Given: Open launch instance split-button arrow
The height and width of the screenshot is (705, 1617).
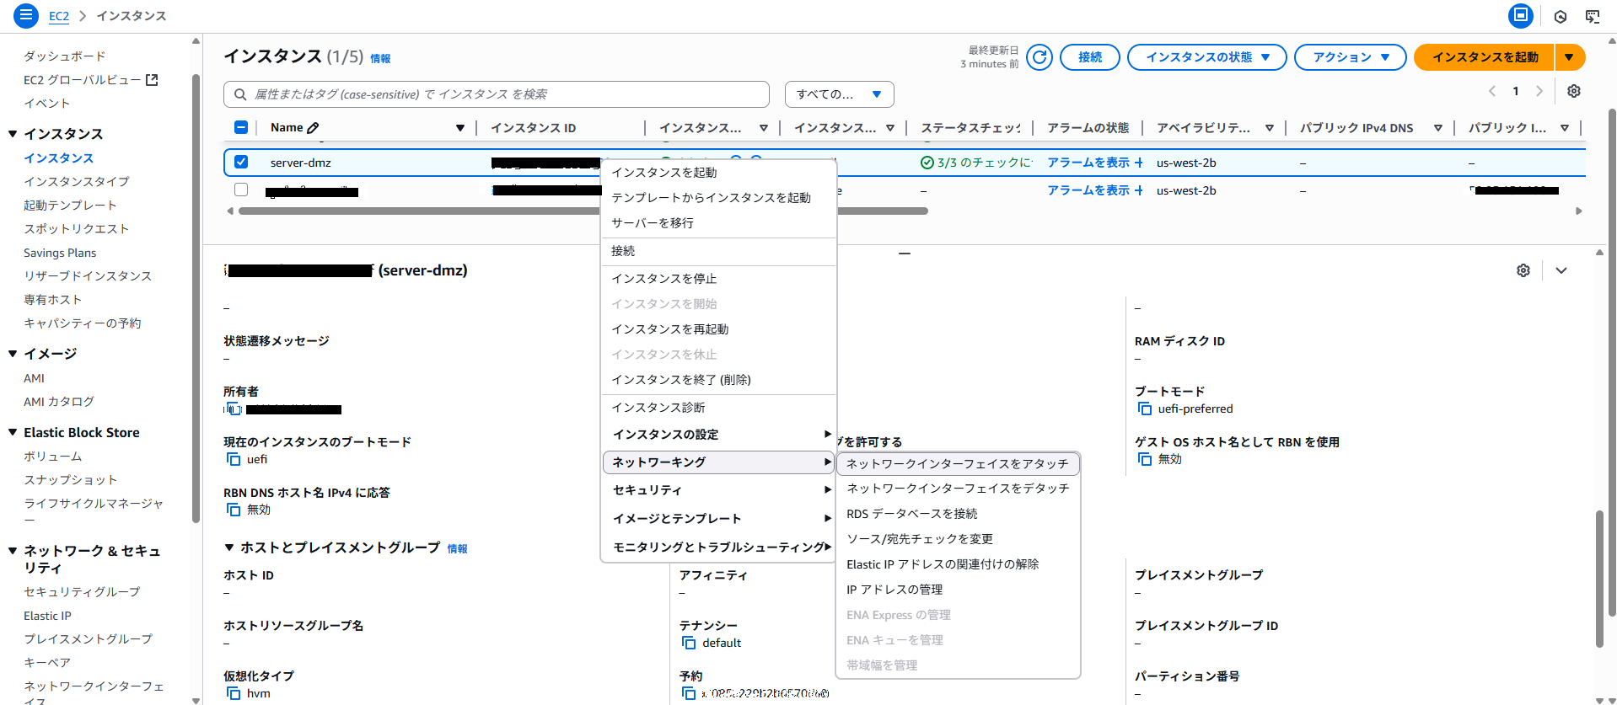Looking at the screenshot, I should (x=1569, y=57).
